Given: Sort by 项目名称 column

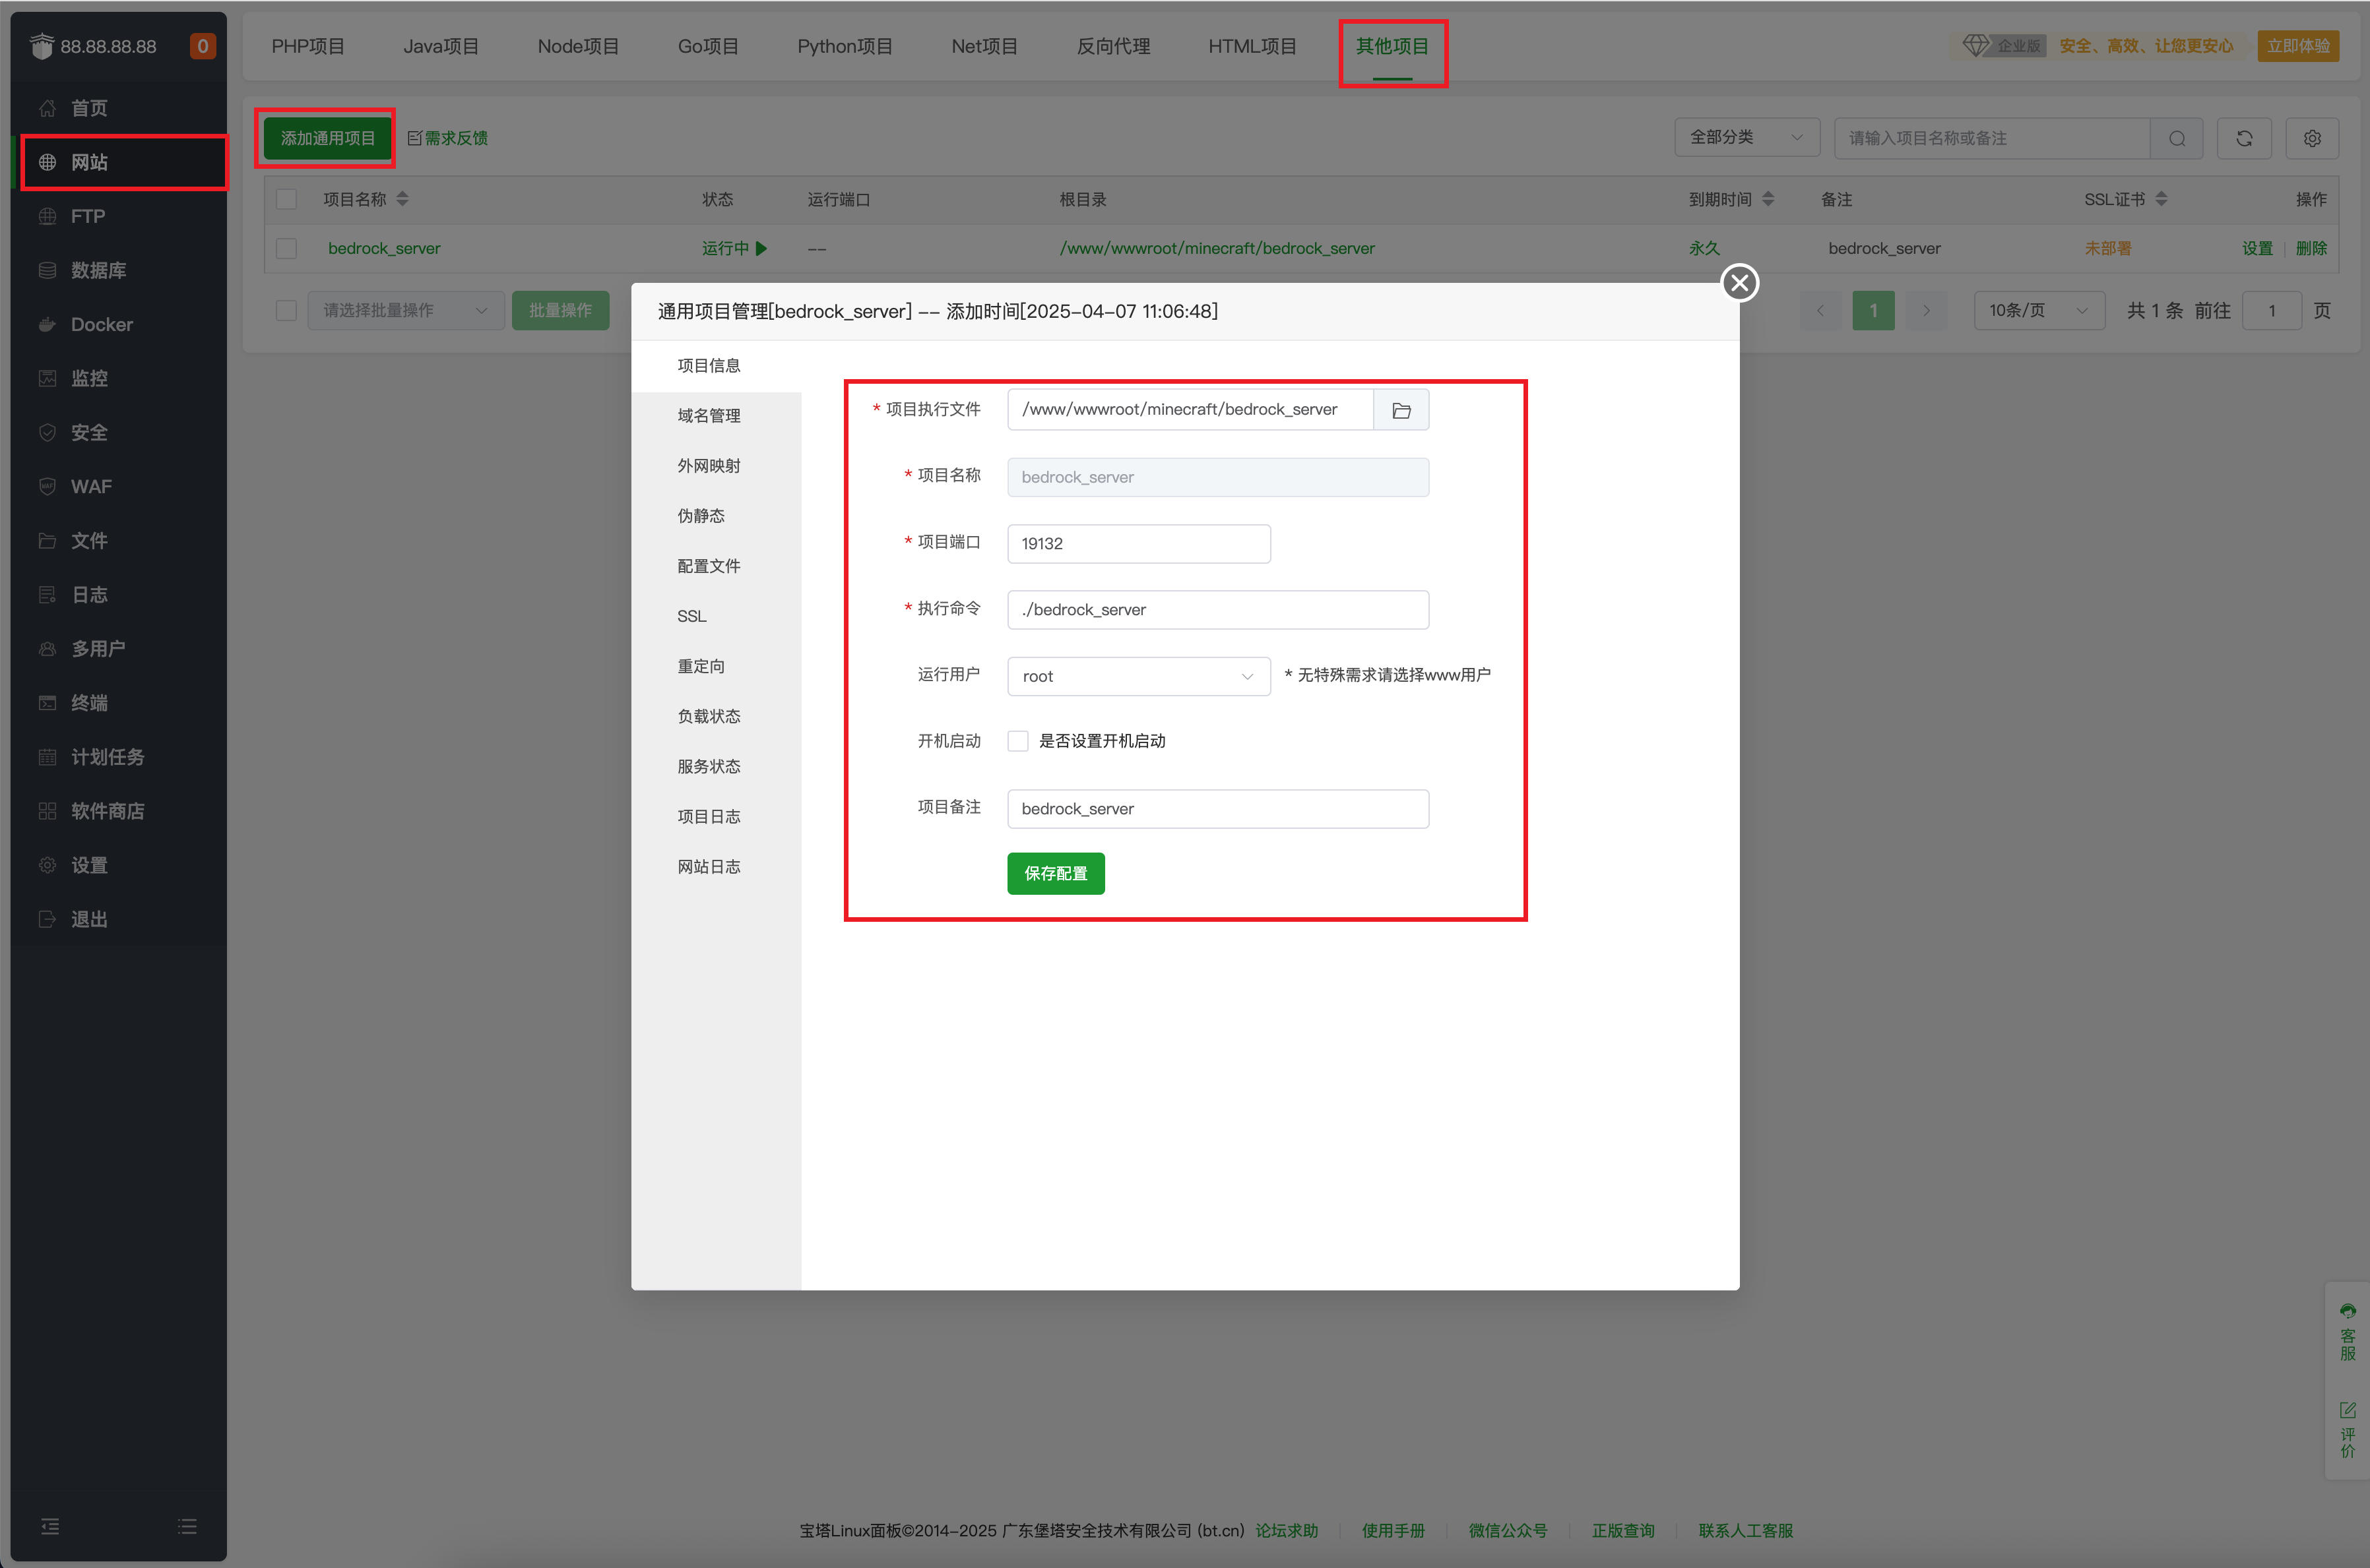Looking at the screenshot, I should click(402, 199).
